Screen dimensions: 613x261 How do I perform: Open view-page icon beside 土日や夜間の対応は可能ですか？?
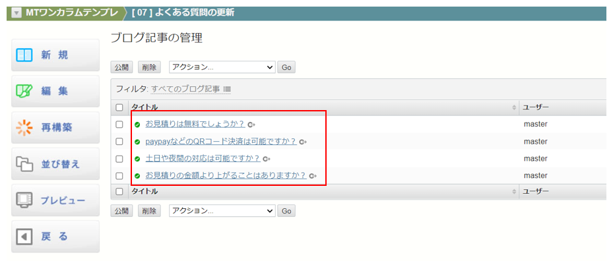point(267,159)
